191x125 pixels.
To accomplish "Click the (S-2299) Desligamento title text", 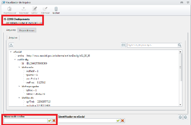I will pyautogui.click(x=17, y=19).
